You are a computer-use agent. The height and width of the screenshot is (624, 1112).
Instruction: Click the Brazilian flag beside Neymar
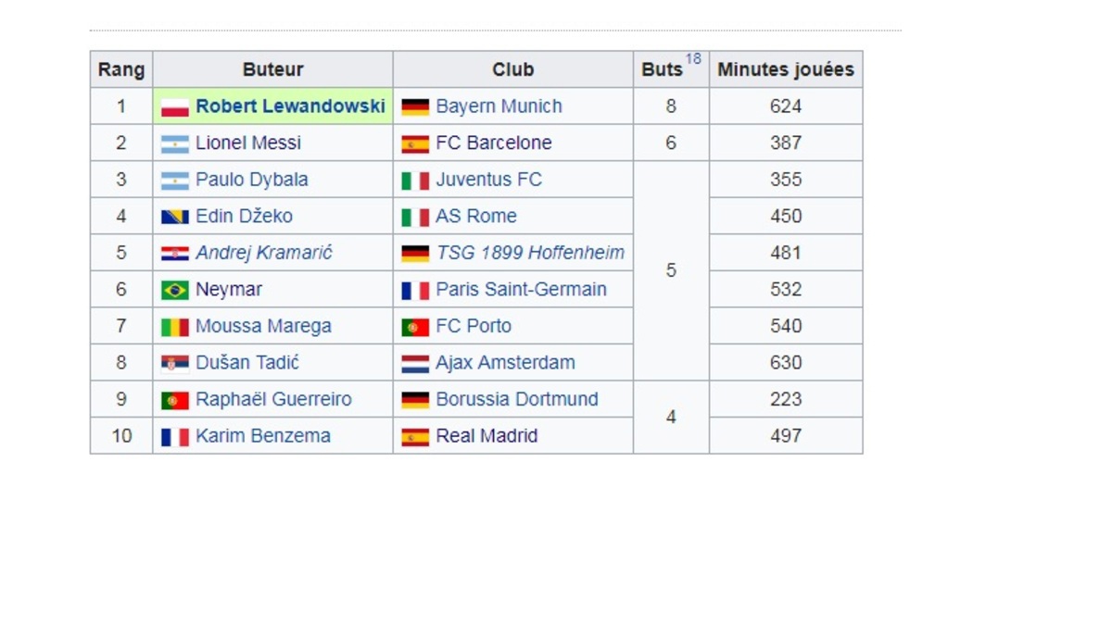(175, 291)
